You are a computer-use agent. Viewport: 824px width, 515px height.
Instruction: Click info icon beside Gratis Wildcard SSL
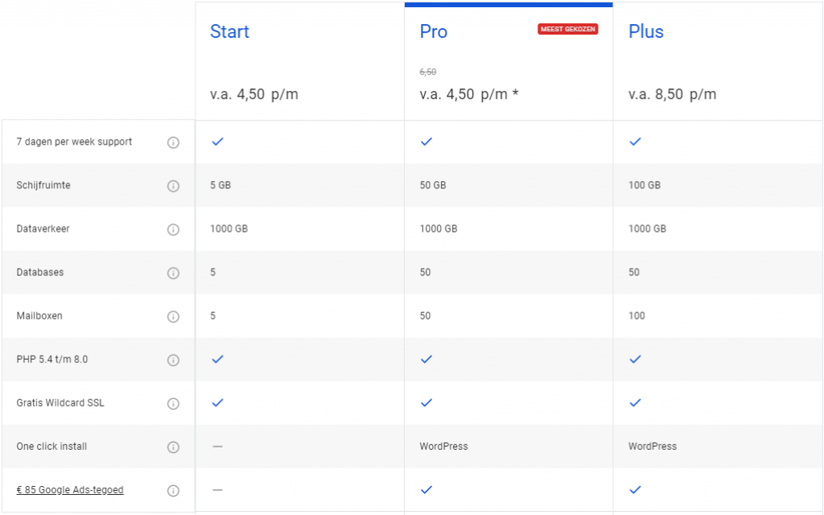pos(173,403)
